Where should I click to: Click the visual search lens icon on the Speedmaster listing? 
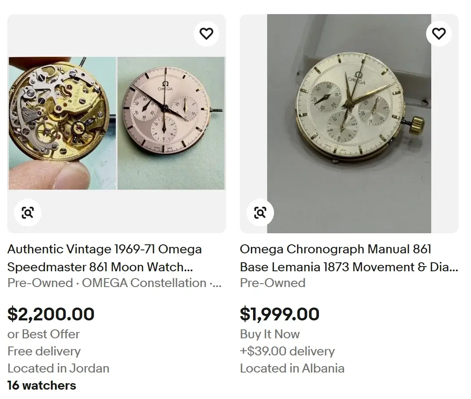27,212
